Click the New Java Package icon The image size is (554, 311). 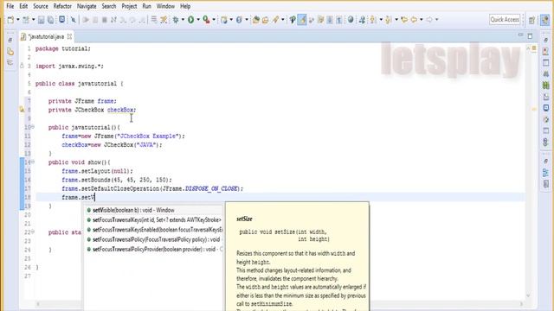(224, 20)
